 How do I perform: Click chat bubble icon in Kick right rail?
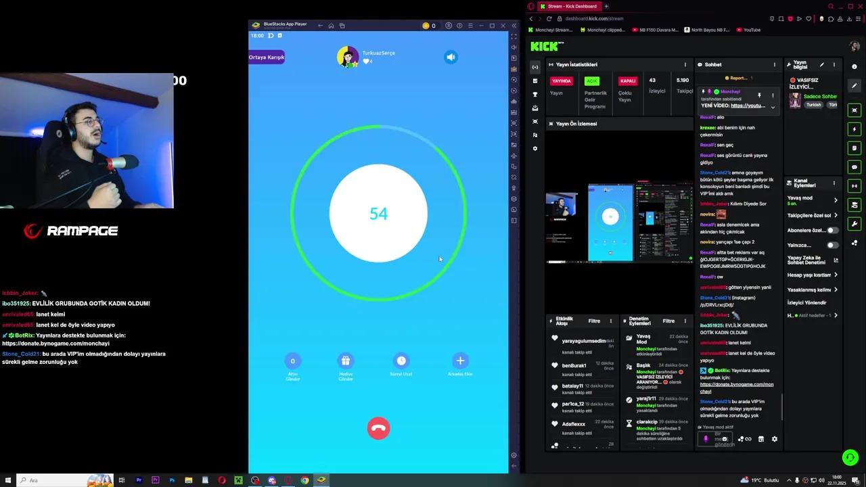854,167
